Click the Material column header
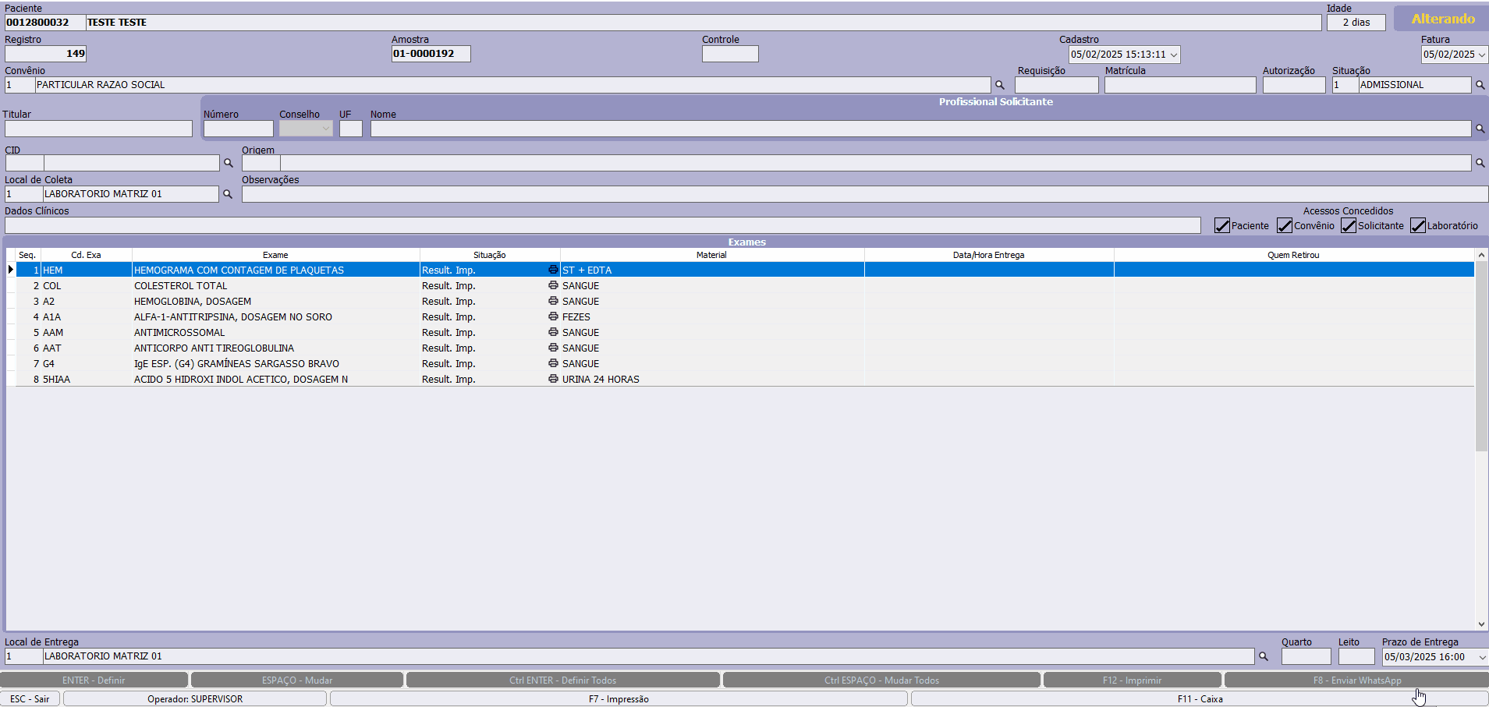This screenshot has height=707, width=1489. pos(711,255)
